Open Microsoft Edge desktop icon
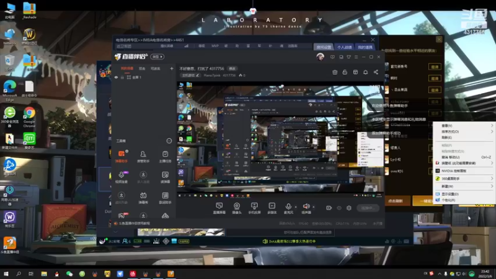 9,91
